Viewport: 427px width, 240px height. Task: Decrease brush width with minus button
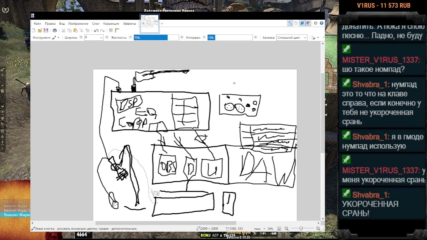[81, 37]
